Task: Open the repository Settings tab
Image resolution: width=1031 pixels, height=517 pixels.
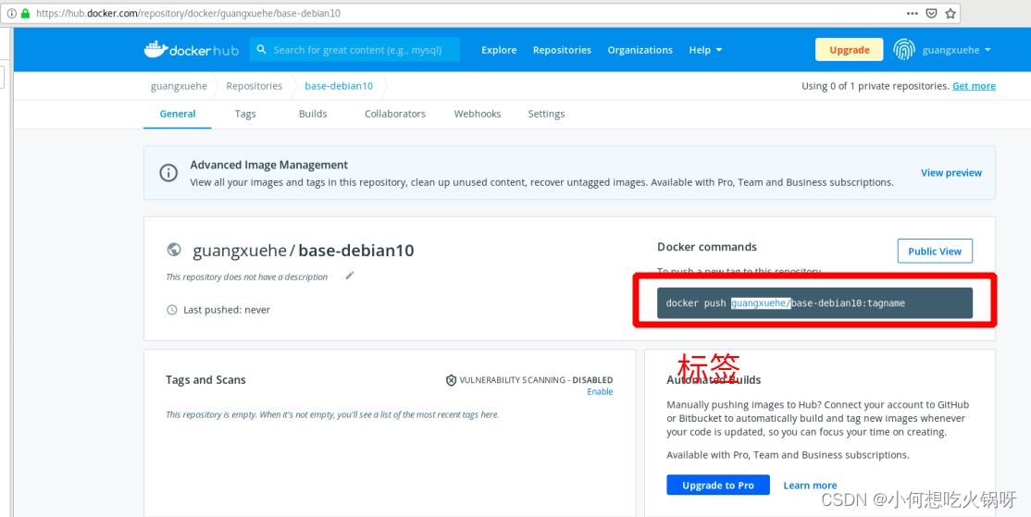Action: [x=546, y=114]
